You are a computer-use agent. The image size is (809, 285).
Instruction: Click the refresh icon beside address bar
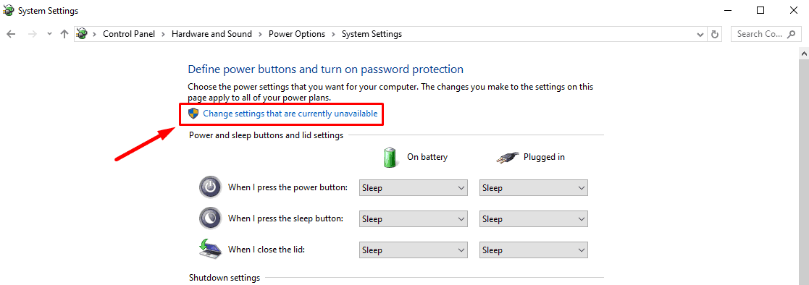[715, 34]
